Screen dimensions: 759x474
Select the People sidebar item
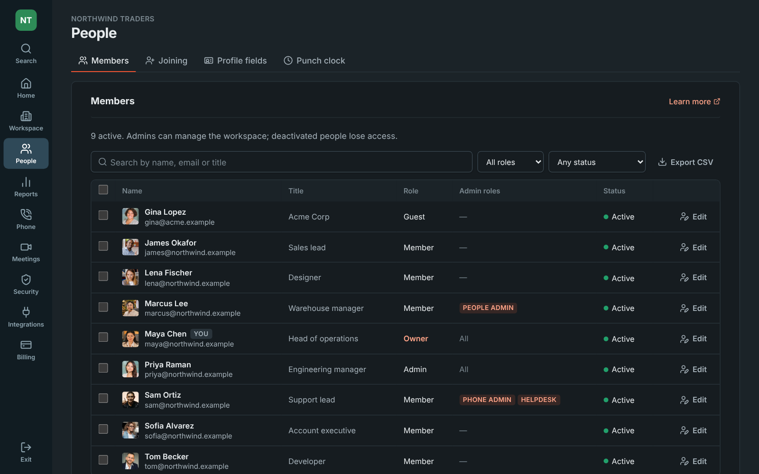click(x=26, y=154)
